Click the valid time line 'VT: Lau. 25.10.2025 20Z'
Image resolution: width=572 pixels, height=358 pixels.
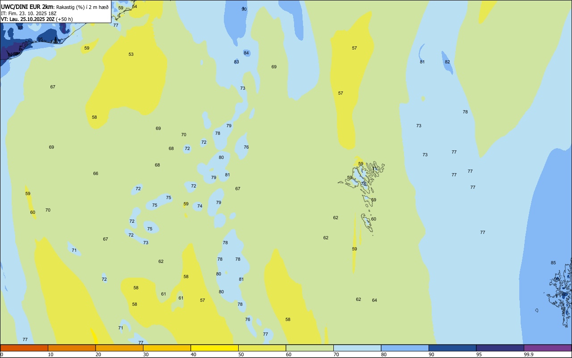pos(28,19)
